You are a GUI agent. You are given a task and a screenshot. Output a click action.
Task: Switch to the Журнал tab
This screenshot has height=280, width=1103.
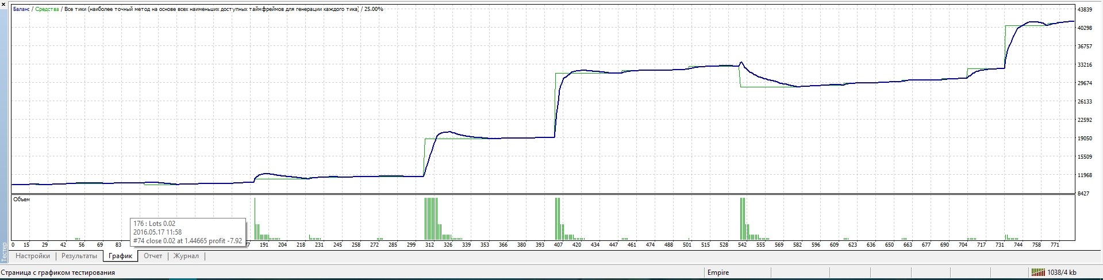(x=186, y=256)
